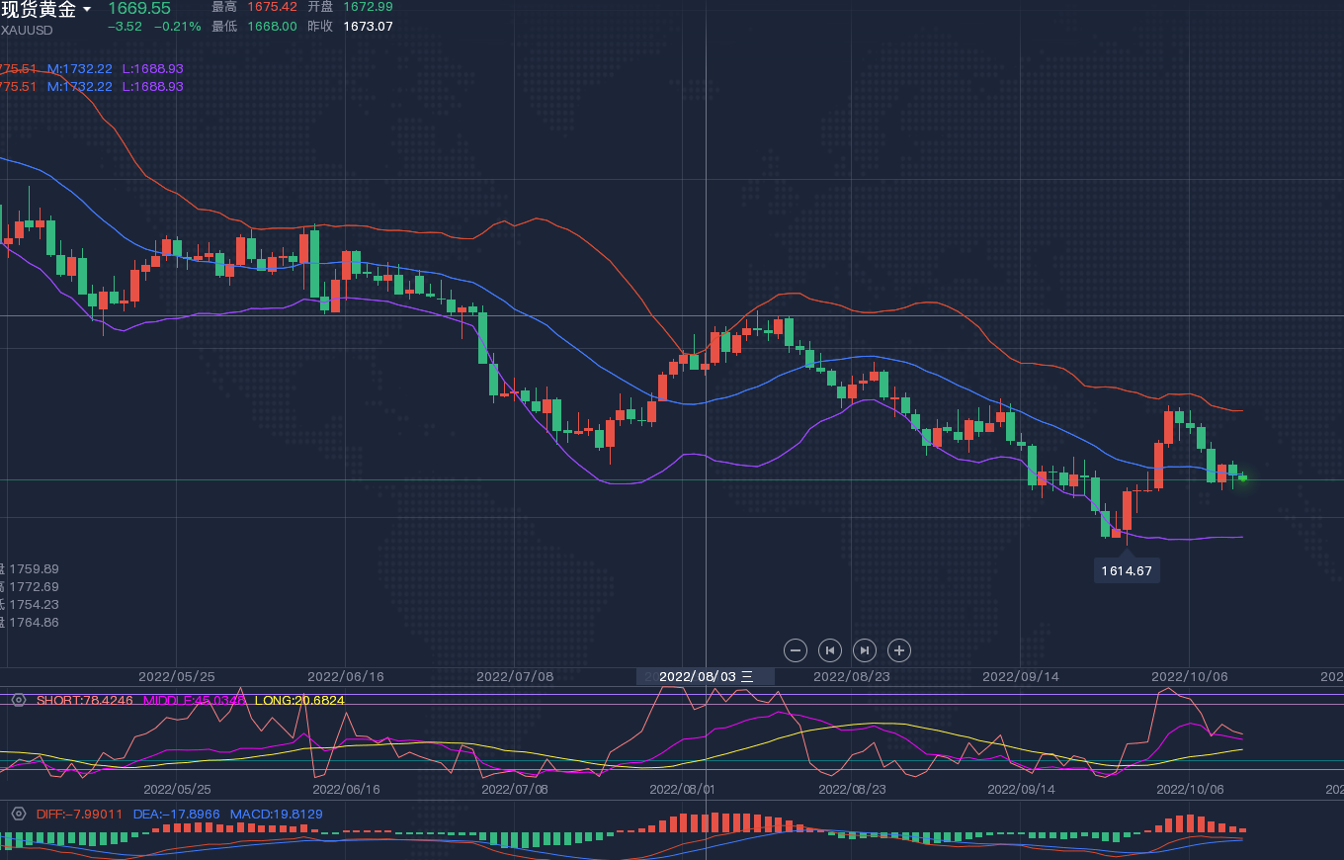Viewport: 1344px width, 860px height.
Task: Jump to next candle with skip-forward icon
Action: (x=864, y=650)
